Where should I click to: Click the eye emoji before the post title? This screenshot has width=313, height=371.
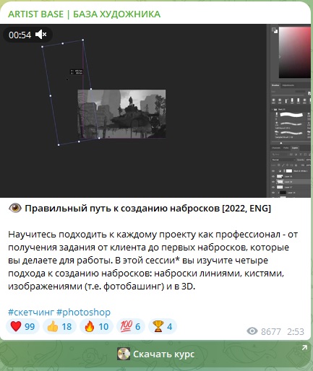[x=15, y=208]
